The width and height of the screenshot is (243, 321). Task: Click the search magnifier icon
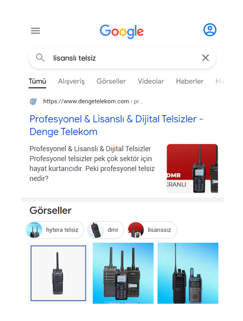tap(40, 58)
